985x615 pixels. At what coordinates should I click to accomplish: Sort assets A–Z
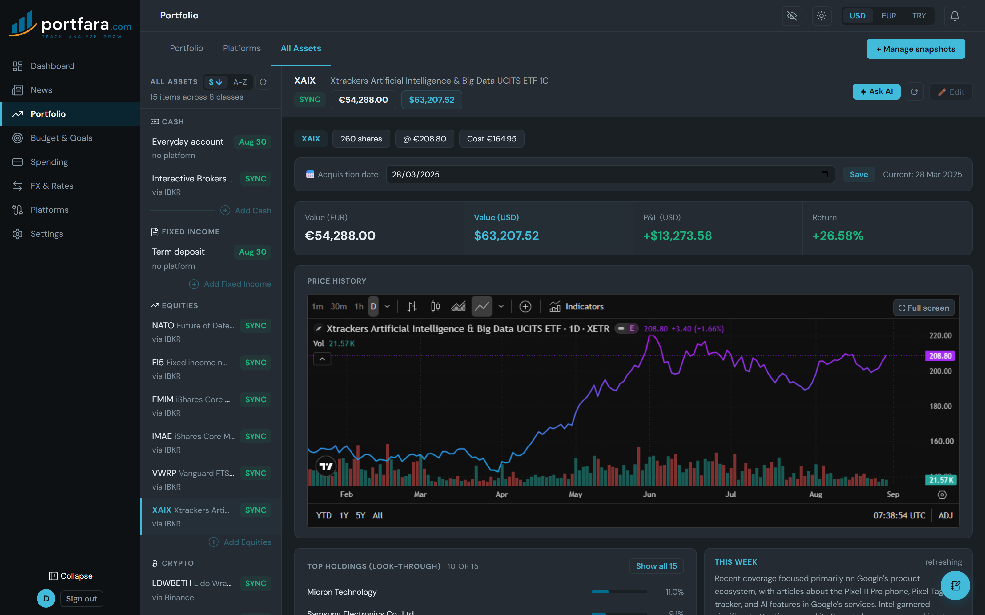click(240, 82)
